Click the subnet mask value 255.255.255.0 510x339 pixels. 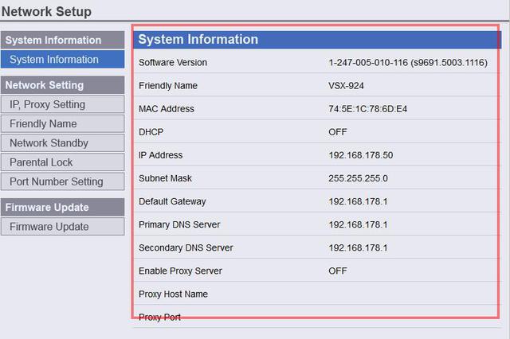358,178
